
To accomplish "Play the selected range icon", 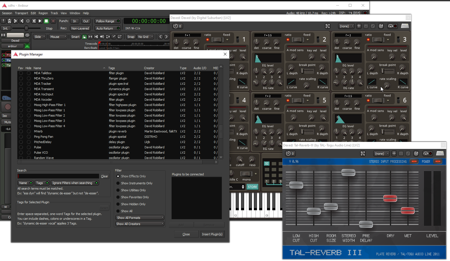I will tap(34, 21).
